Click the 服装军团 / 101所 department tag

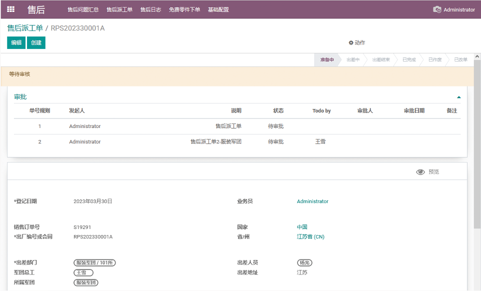coord(94,263)
